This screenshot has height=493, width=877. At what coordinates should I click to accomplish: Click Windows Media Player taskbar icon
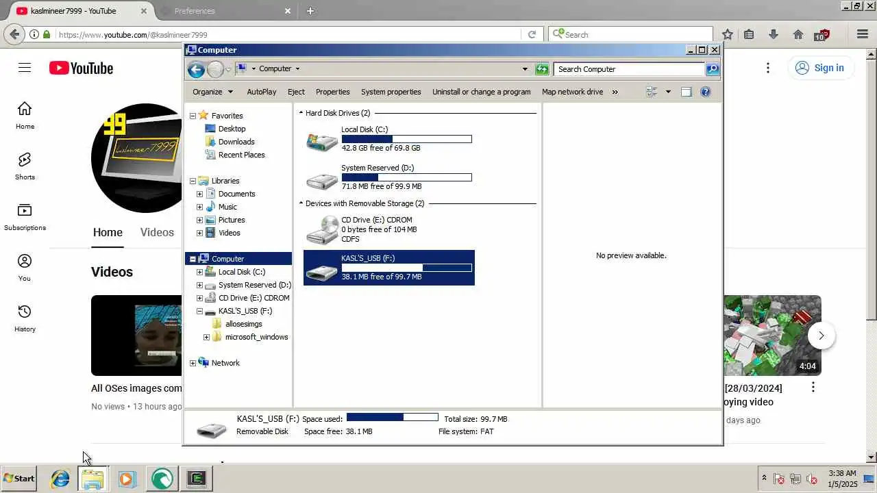[127, 479]
